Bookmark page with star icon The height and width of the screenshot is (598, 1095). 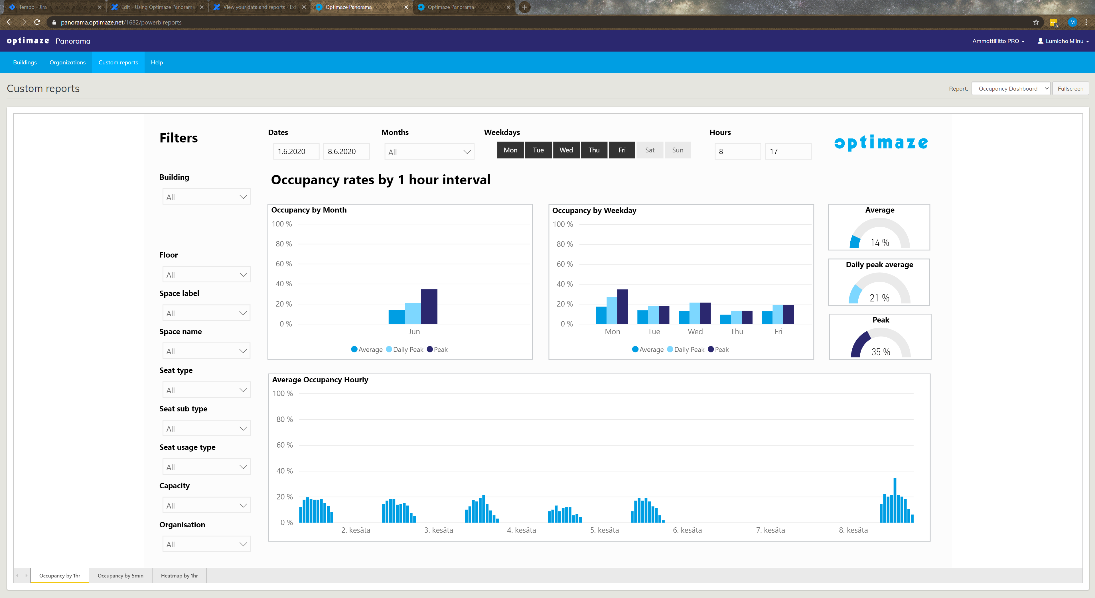tap(1035, 22)
